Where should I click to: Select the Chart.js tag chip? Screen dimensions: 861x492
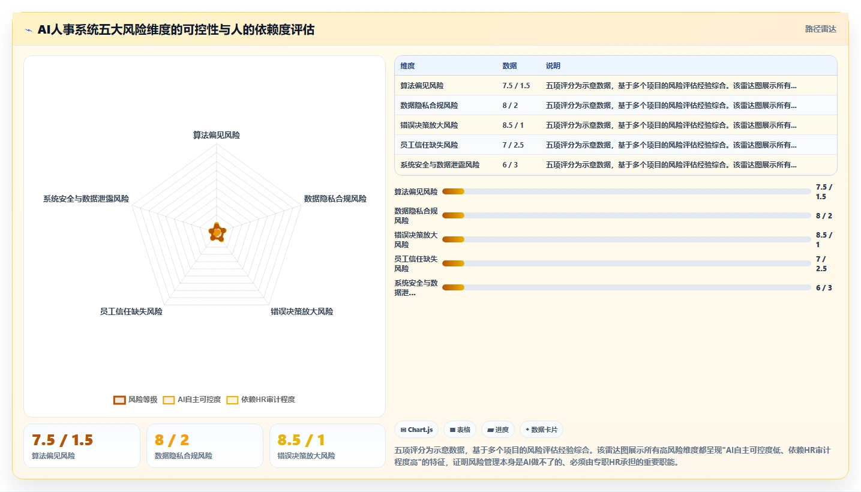click(x=416, y=430)
